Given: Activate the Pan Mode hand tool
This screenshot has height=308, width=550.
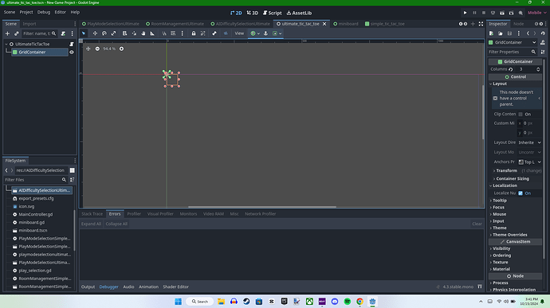Looking at the screenshot, I should tap(143, 33).
